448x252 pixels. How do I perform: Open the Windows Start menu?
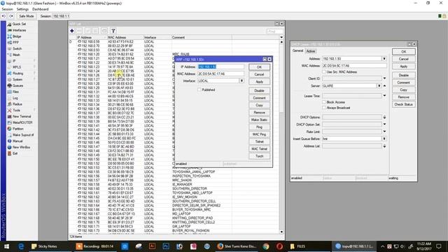[6, 246]
